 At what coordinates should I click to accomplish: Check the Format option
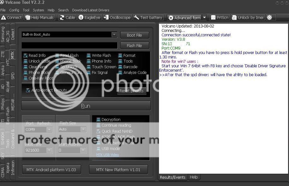point(120,56)
